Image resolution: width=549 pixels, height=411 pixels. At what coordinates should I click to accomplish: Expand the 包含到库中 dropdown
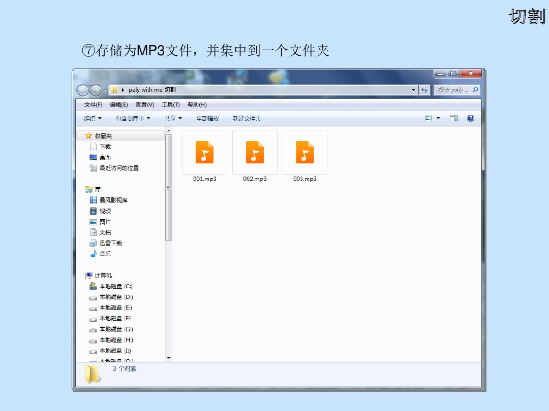pyautogui.click(x=133, y=118)
